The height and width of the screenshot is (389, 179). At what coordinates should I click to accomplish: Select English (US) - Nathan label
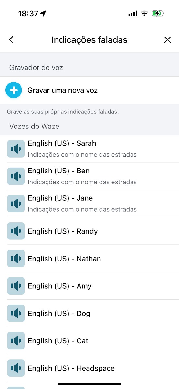coord(64,259)
